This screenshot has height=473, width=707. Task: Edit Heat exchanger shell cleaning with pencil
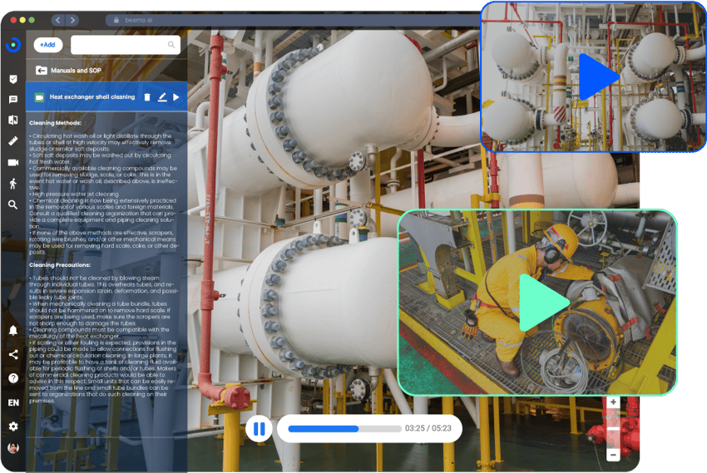coord(162,97)
